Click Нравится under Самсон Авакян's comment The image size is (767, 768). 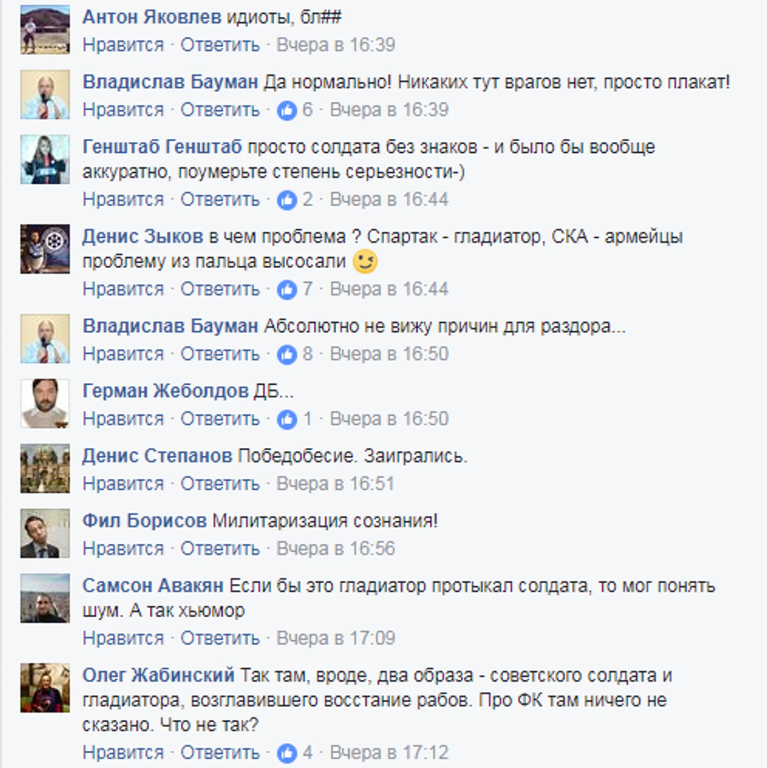(123, 639)
